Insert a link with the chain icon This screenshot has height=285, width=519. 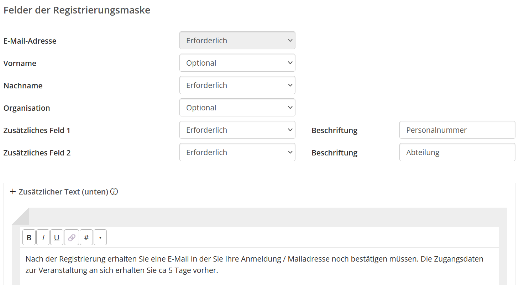coord(72,237)
